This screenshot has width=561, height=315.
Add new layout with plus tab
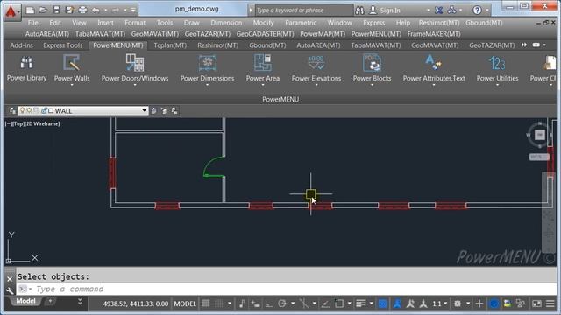pos(51,301)
